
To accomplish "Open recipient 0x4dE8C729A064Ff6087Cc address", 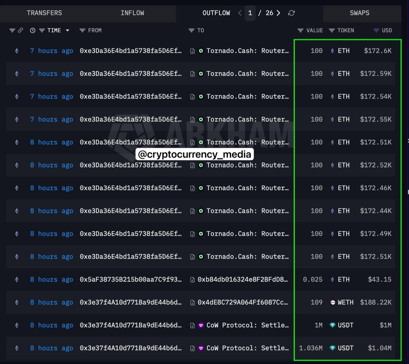I will pos(243,302).
